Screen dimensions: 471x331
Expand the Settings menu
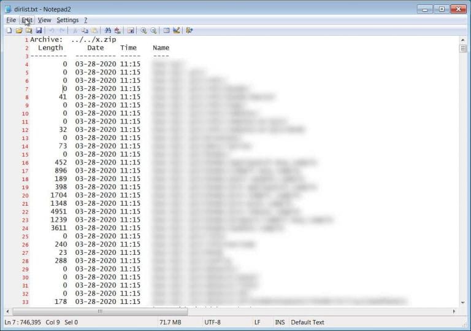coord(67,20)
